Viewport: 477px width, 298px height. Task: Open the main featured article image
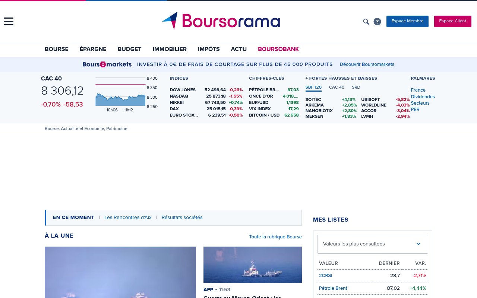(x=120, y=272)
